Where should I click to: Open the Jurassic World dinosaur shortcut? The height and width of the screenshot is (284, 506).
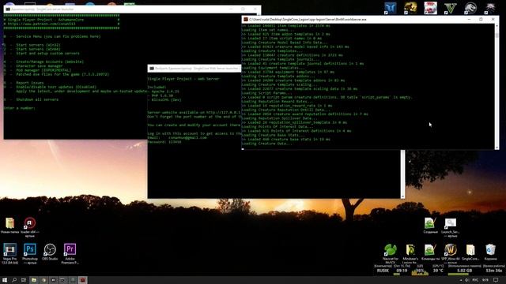(x=470, y=8)
